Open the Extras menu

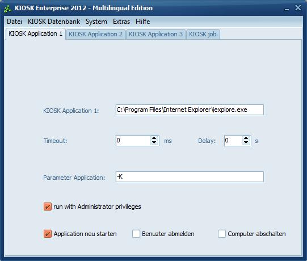coord(121,22)
